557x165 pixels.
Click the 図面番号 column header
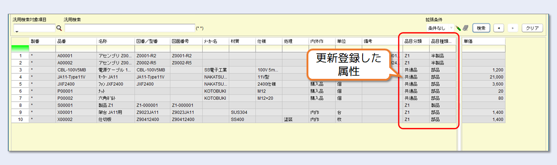(x=186, y=41)
